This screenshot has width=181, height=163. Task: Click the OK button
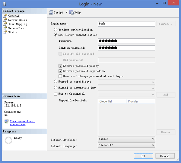[143, 156]
